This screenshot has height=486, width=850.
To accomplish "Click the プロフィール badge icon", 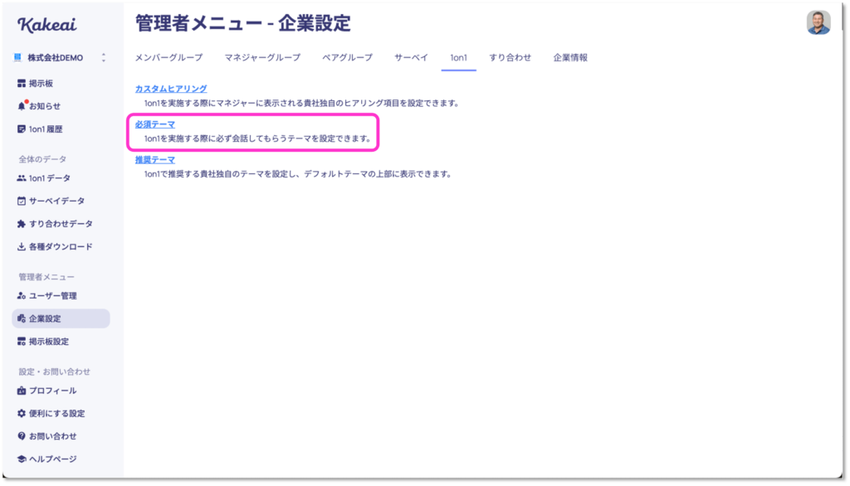I will click(21, 391).
